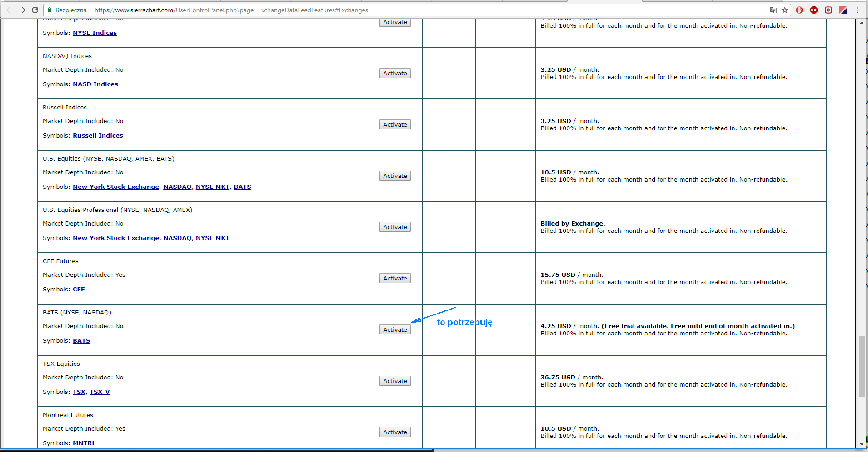
Task: Activate the Russell Indices data feed
Action: tap(395, 124)
